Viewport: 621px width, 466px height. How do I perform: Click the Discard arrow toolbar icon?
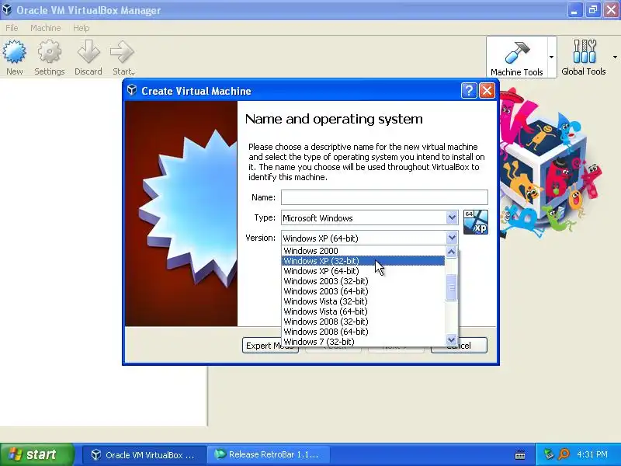pos(88,57)
